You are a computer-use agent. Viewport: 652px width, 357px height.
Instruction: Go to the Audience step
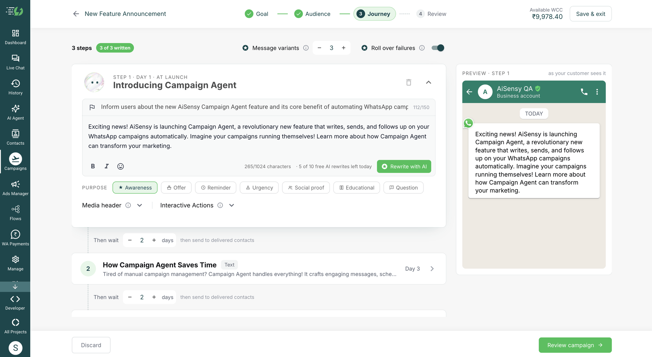pos(312,14)
